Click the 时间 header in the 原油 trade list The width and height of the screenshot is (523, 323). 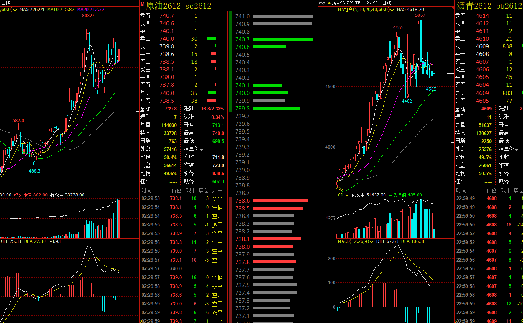click(146, 190)
